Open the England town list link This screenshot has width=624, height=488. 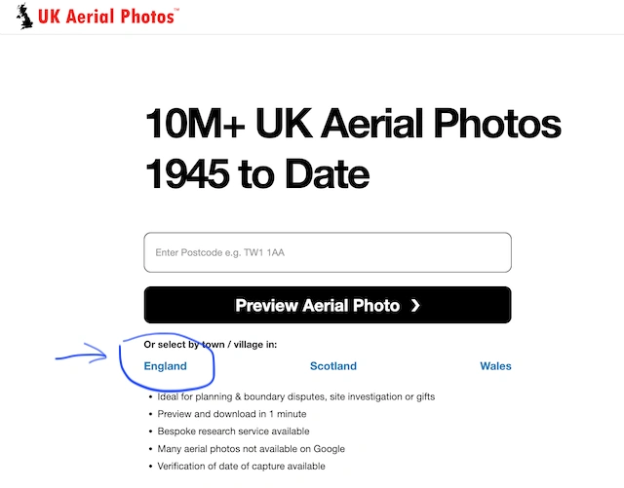pos(165,366)
